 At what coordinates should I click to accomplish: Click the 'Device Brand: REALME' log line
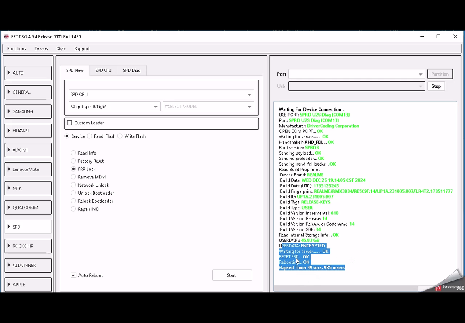point(302,175)
